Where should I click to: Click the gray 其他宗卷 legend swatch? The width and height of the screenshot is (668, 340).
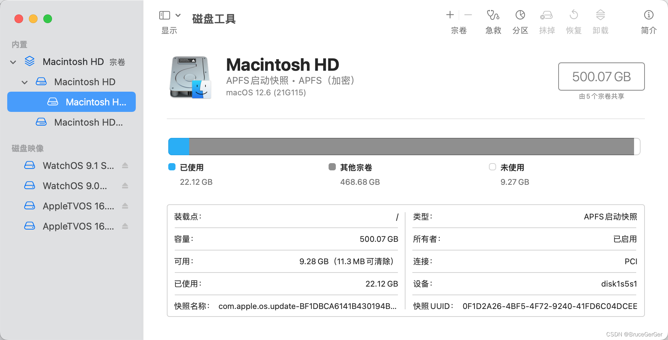click(x=332, y=167)
